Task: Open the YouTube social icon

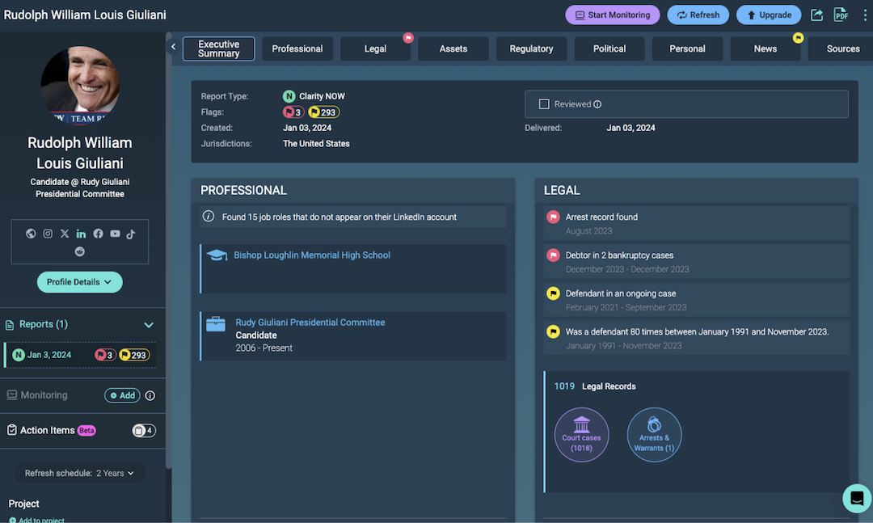Action: tap(115, 234)
